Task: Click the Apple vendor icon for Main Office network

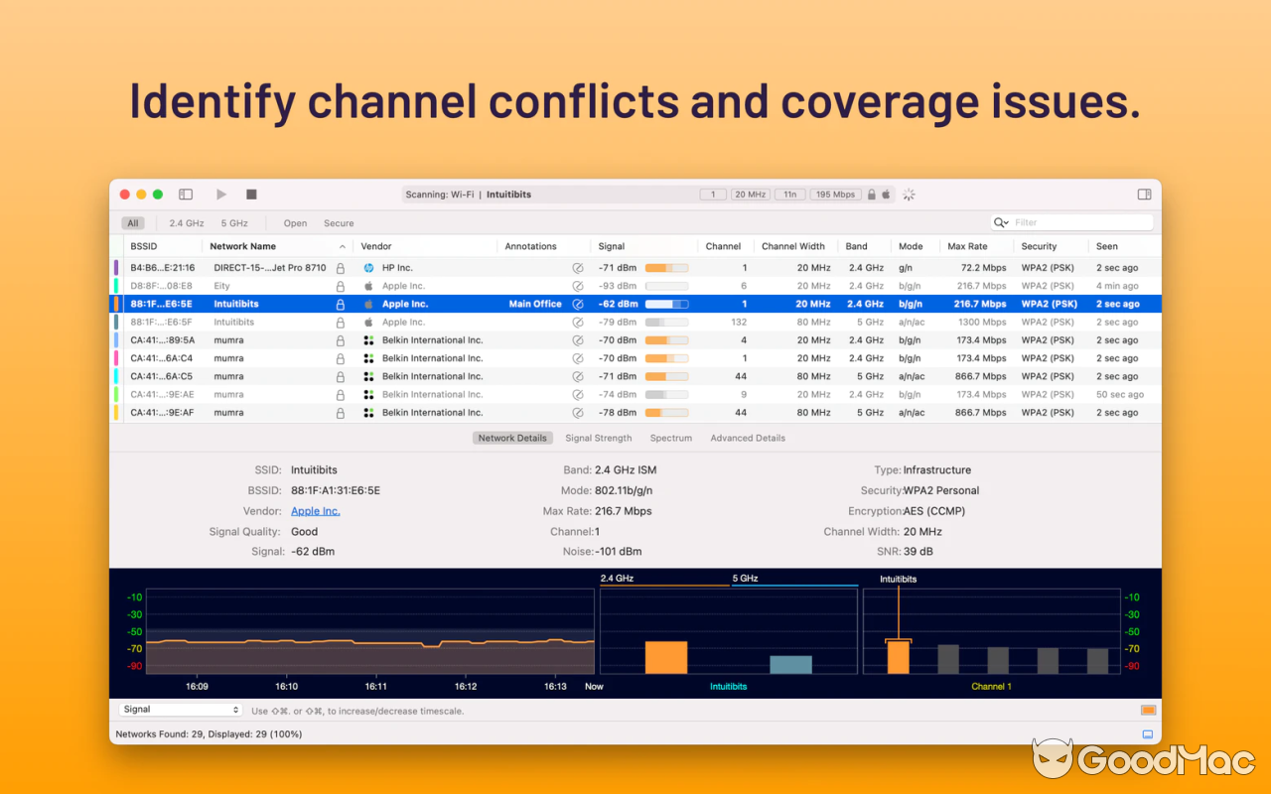Action: point(367,304)
